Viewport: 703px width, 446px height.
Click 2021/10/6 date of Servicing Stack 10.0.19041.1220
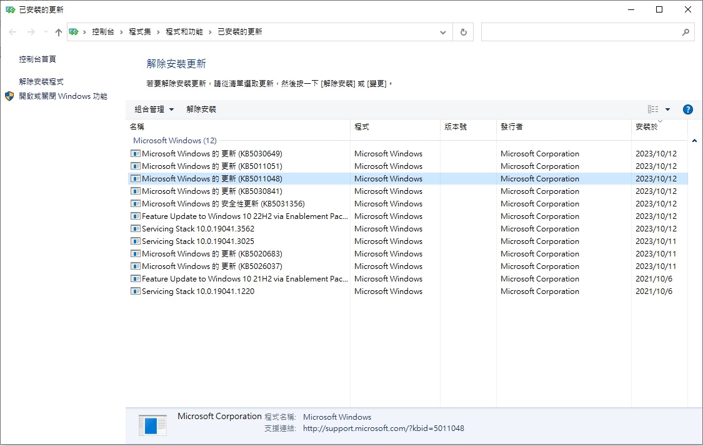click(x=654, y=291)
